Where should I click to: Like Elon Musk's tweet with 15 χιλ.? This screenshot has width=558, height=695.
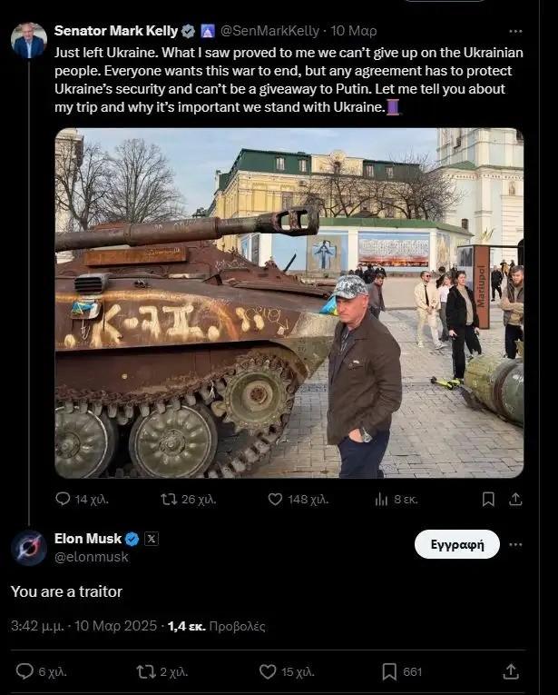coord(287,672)
